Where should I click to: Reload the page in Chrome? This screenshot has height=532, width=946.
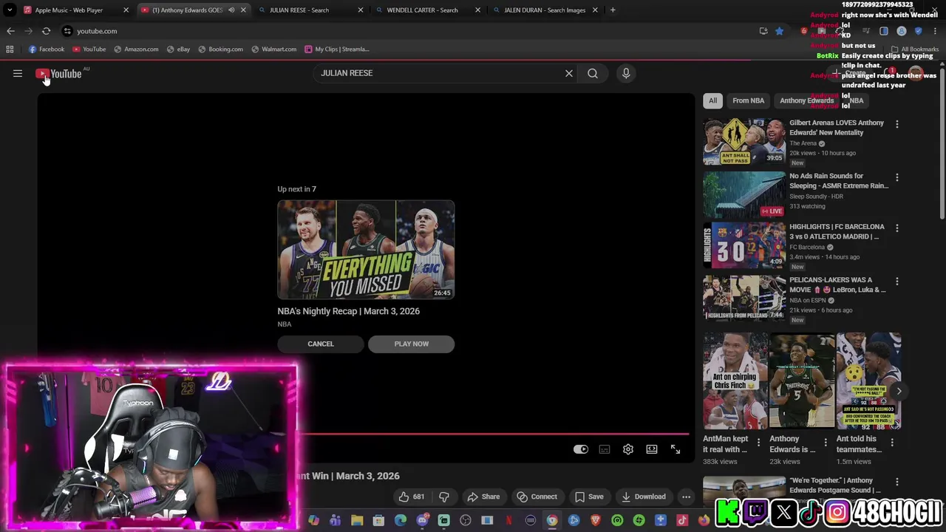46,31
